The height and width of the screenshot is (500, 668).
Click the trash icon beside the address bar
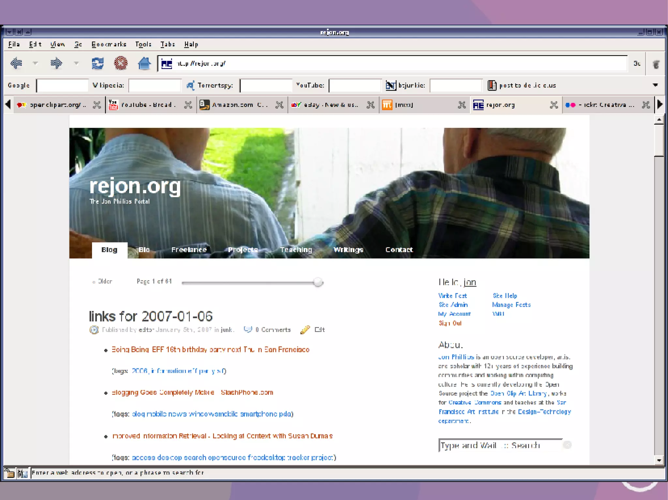click(656, 64)
